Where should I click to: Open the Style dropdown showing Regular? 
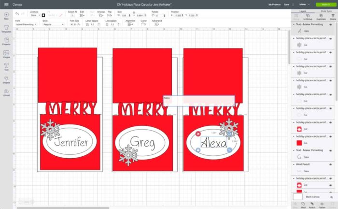[x=53, y=24]
